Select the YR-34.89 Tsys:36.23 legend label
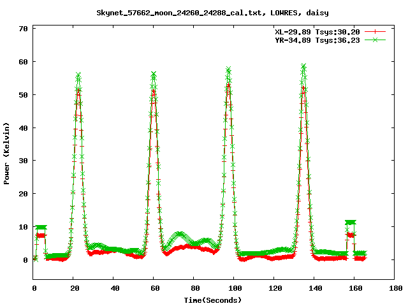 tap(317, 40)
